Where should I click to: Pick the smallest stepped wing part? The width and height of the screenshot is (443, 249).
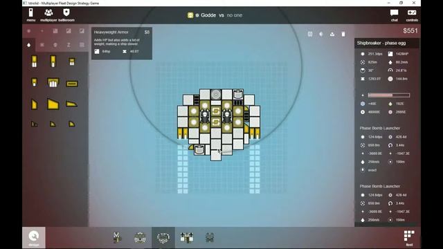[34, 124]
